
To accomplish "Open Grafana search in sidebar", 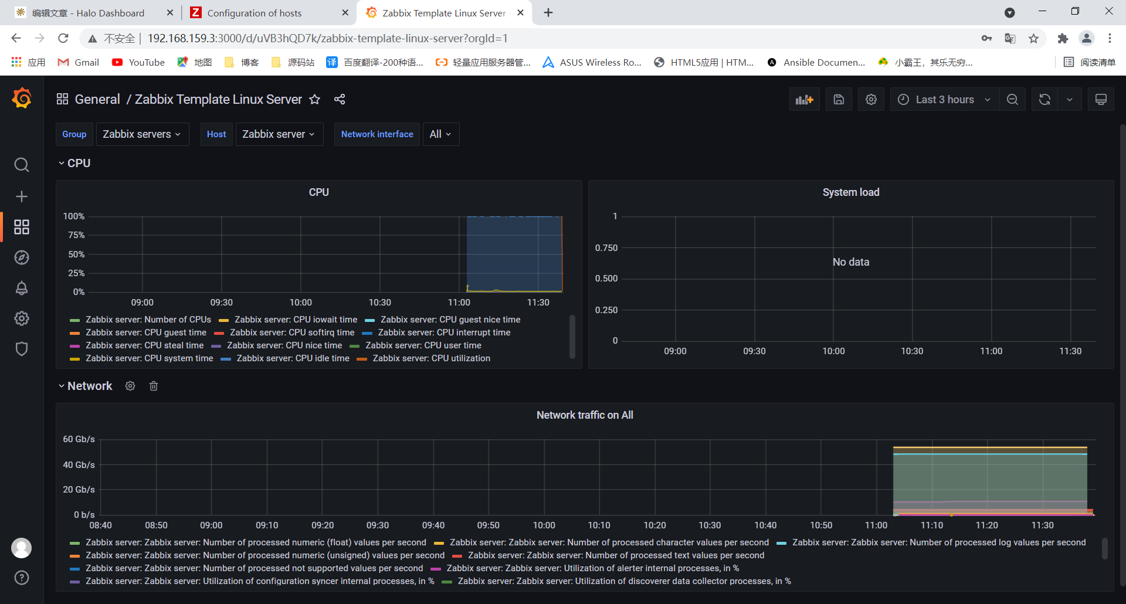I will [22, 165].
